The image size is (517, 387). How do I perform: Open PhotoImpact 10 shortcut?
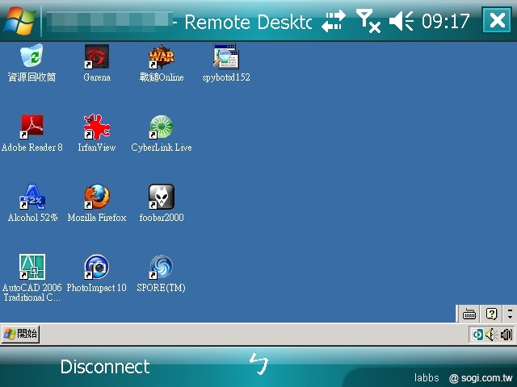(x=96, y=268)
